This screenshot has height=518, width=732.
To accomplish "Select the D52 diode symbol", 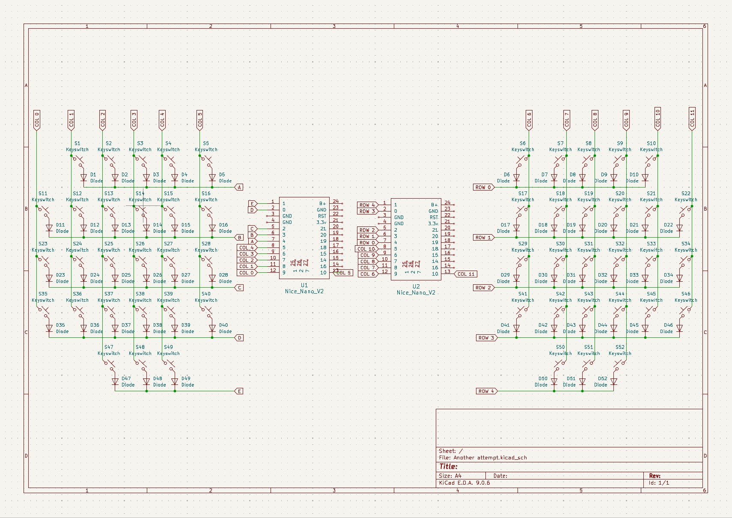I will pos(614,381).
